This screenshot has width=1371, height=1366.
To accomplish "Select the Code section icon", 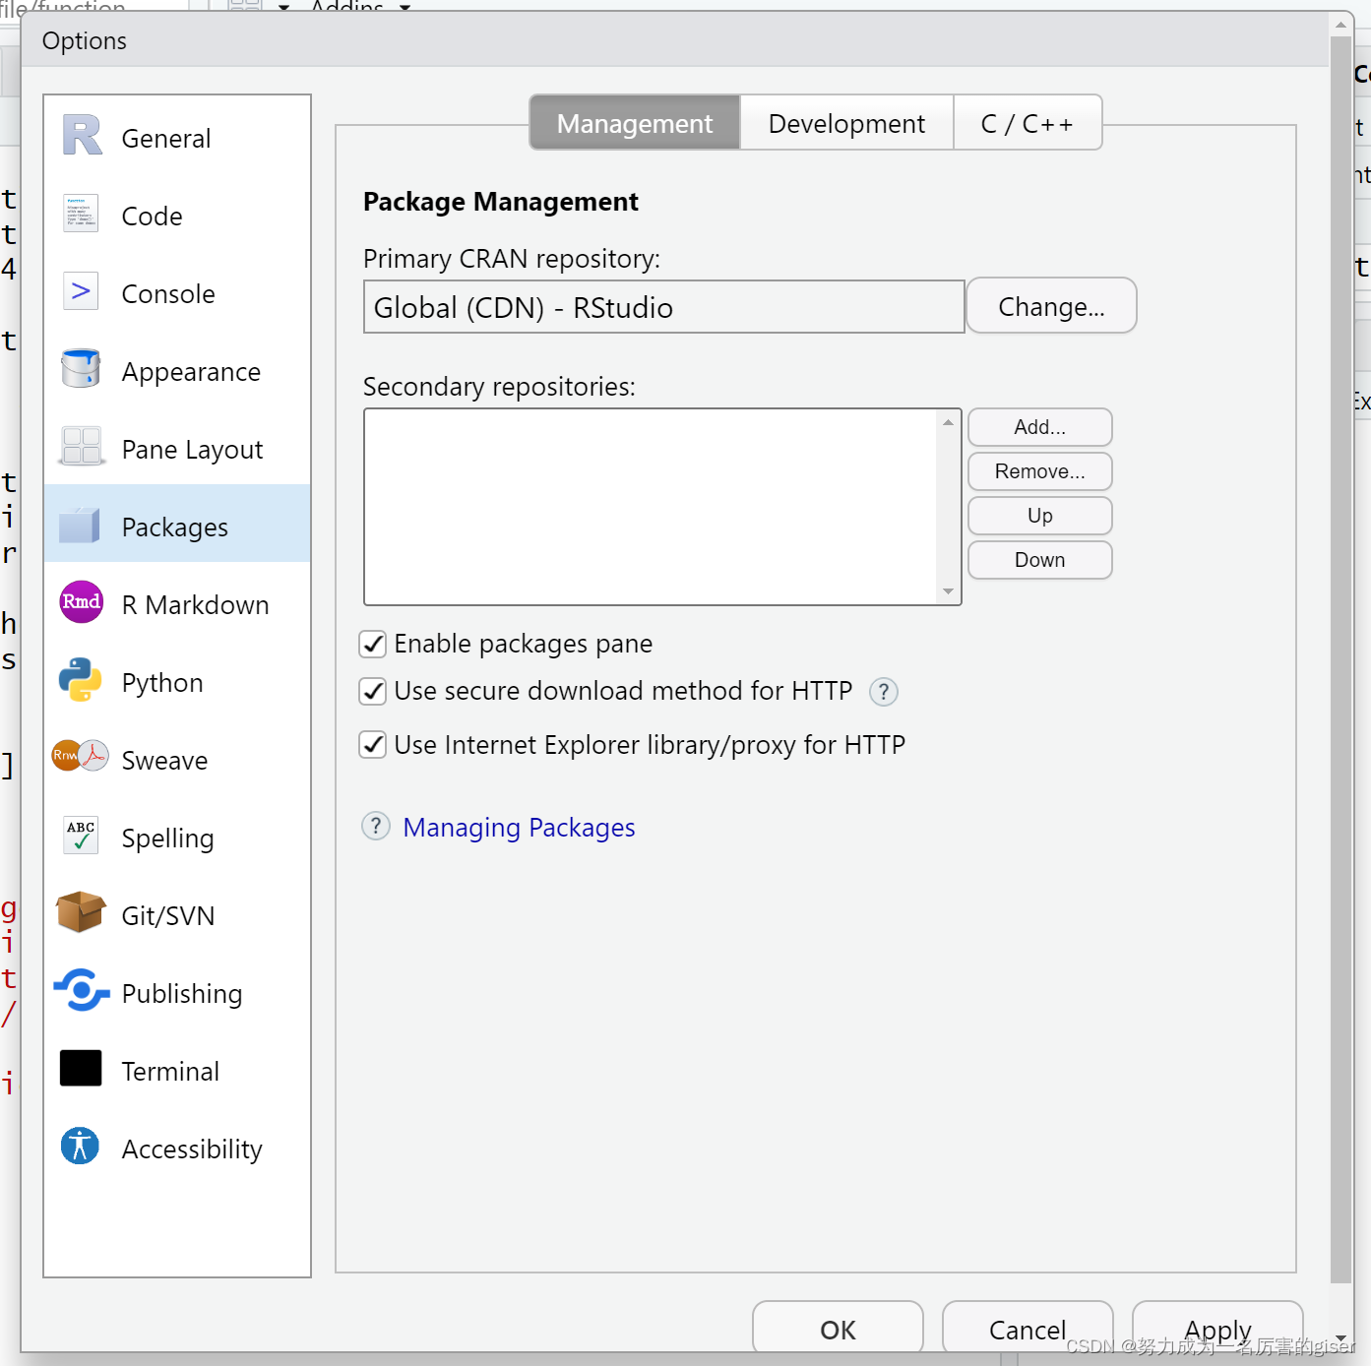I will [x=81, y=213].
